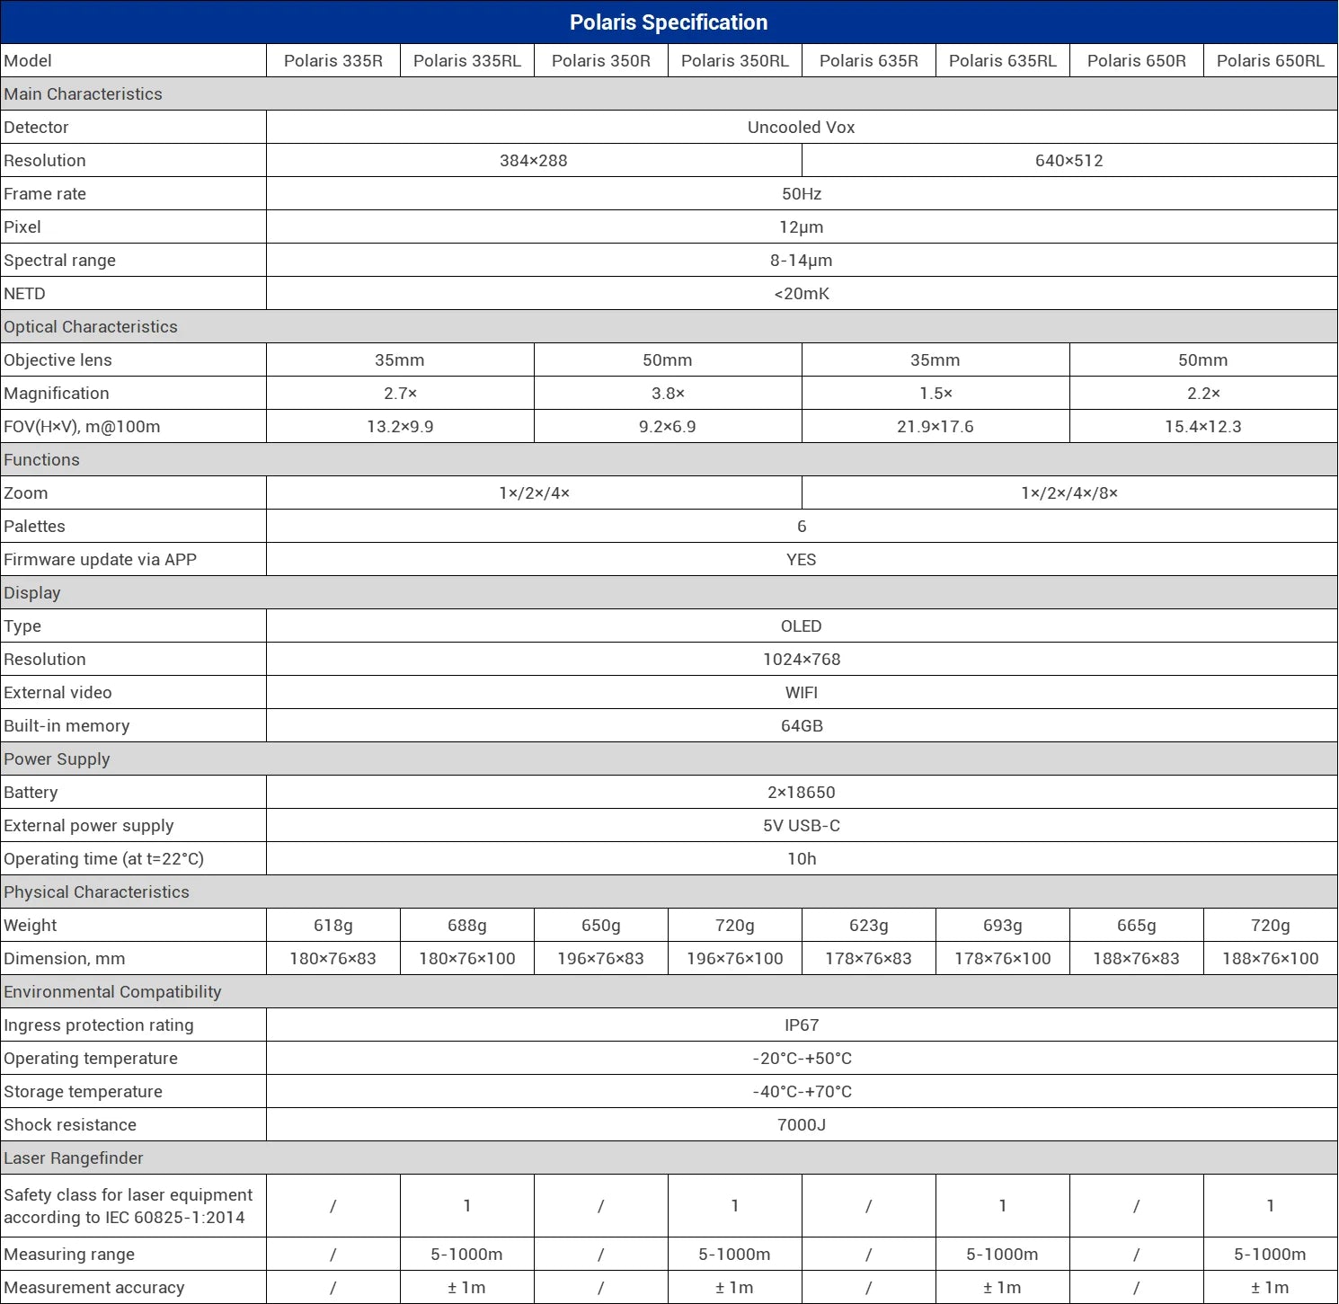
Task: Click the "Palettes" row label
Action: (x=34, y=526)
